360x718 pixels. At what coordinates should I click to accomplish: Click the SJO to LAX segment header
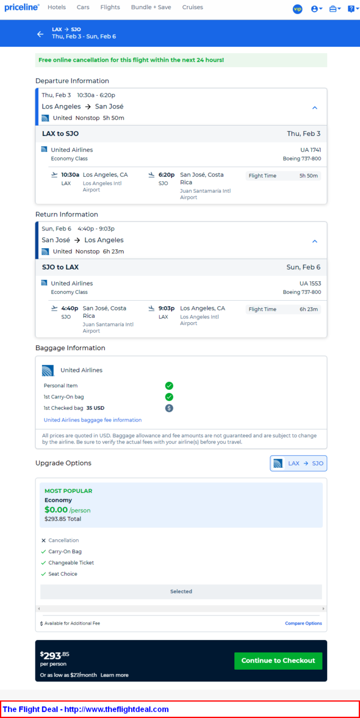tap(181, 267)
